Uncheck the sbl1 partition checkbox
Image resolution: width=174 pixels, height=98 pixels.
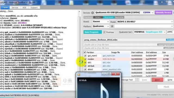click(85, 63)
